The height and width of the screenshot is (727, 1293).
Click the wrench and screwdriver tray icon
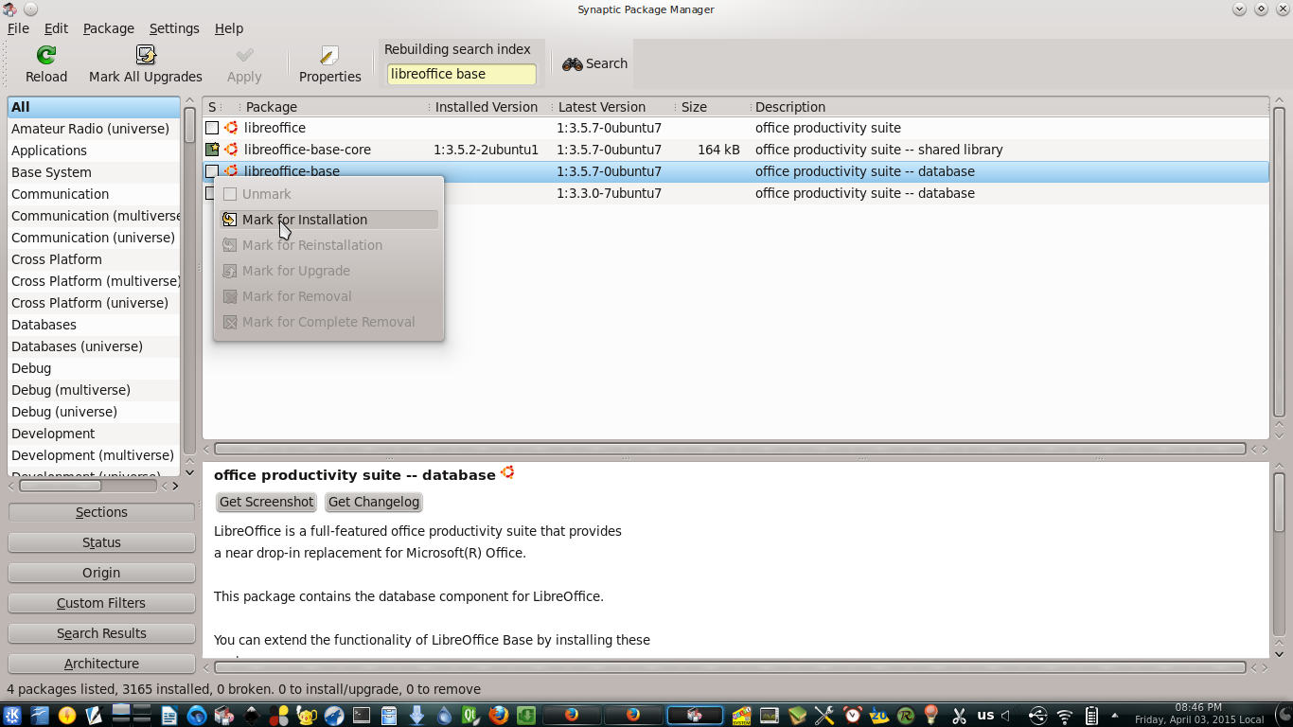click(824, 716)
